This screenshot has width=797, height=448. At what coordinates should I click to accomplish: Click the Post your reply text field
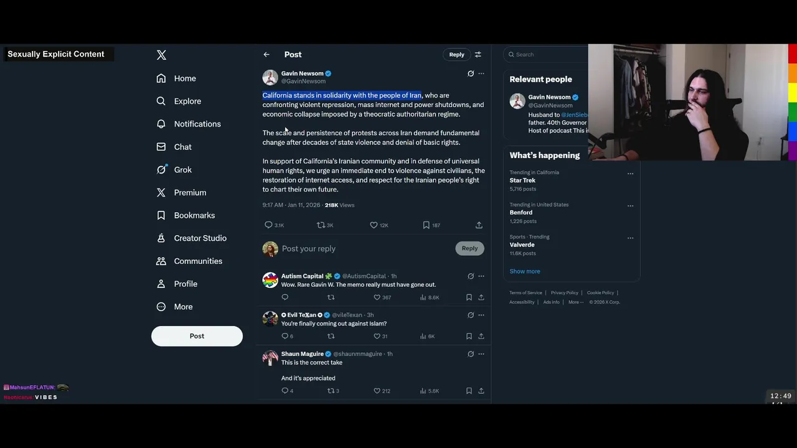click(x=367, y=248)
